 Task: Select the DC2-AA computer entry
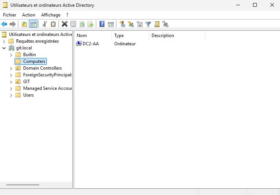click(x=91, y=43)
